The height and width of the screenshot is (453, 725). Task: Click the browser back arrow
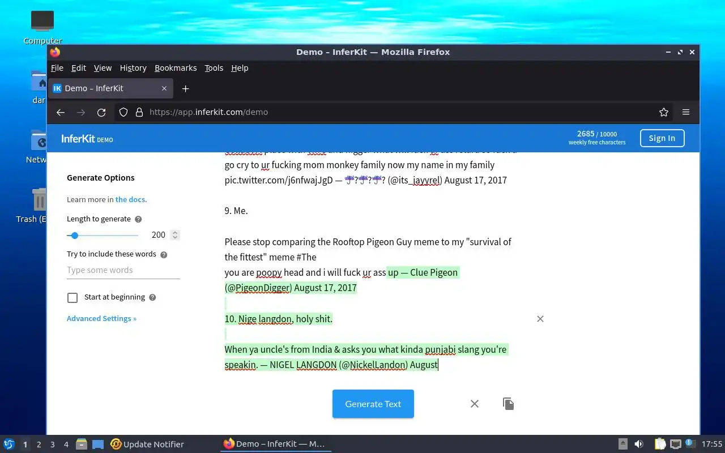pyautogui.click(x=61, y=112)
